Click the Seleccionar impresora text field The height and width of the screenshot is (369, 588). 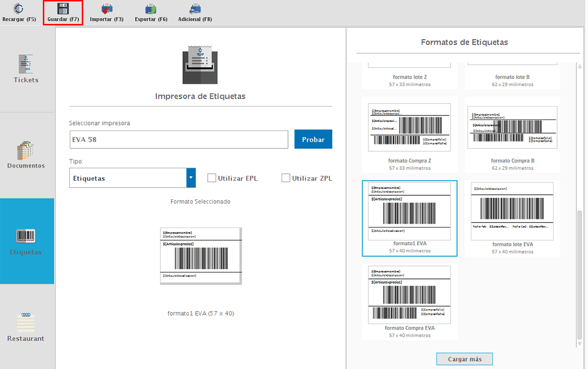click(178, 139)
